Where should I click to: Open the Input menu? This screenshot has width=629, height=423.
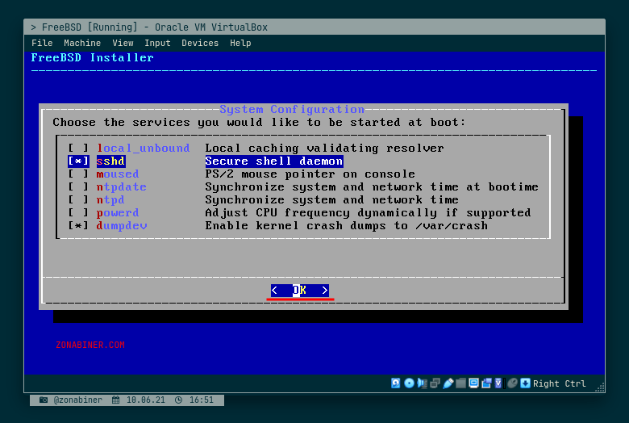pyautogui.click(x=157, y=43)
